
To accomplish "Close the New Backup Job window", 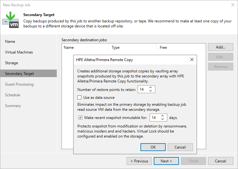I will click(x=233, y=5).
